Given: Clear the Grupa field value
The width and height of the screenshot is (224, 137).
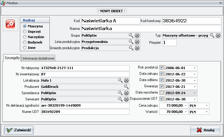Looking at the screenshot, I should point(137,35).
